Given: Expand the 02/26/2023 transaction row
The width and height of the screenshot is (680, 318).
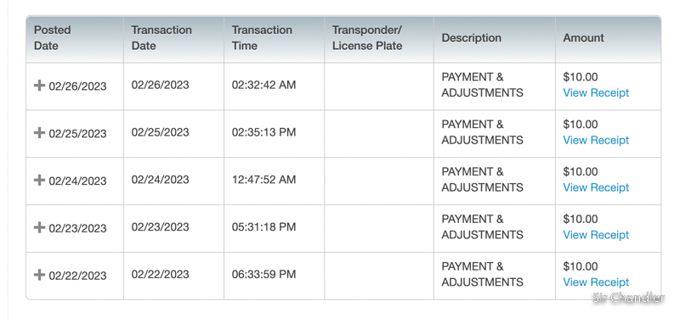Looking at the screenshot, I should click(x=39, y=86).
